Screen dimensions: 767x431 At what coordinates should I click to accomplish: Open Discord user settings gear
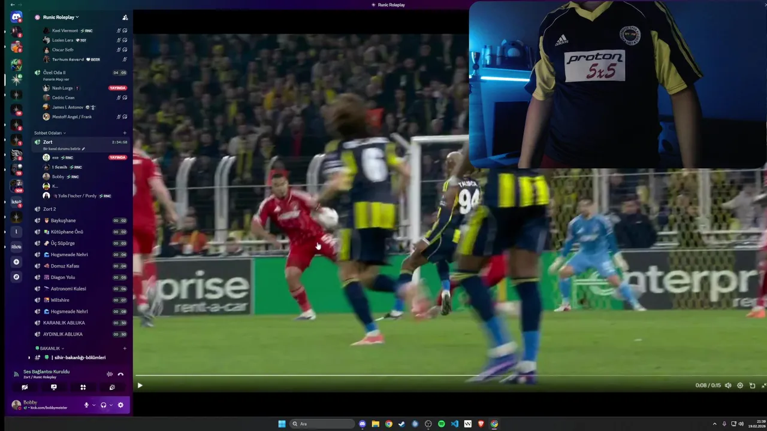coord(120,405)
